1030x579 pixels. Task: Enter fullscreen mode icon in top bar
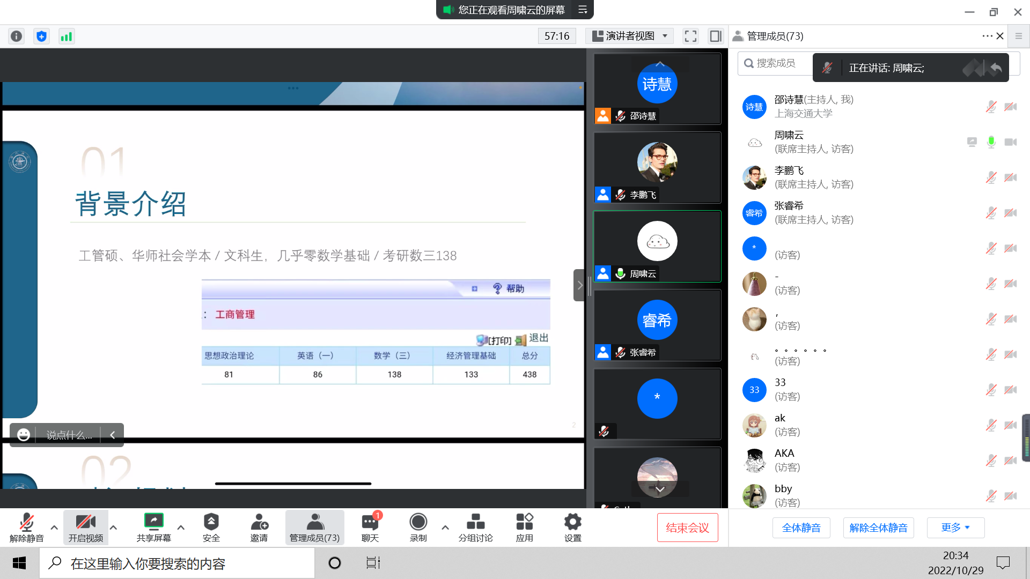(x=690, y=36)
